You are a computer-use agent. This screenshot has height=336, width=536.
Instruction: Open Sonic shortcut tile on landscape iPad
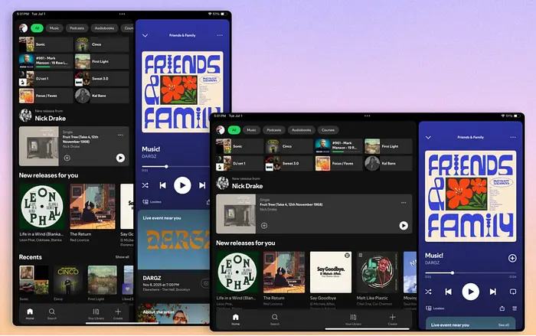coord(240,146)
